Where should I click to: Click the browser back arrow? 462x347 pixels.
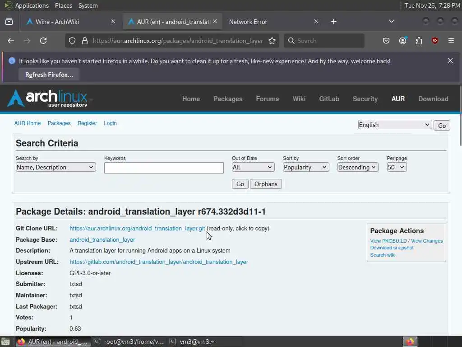[x=11, y=41]
